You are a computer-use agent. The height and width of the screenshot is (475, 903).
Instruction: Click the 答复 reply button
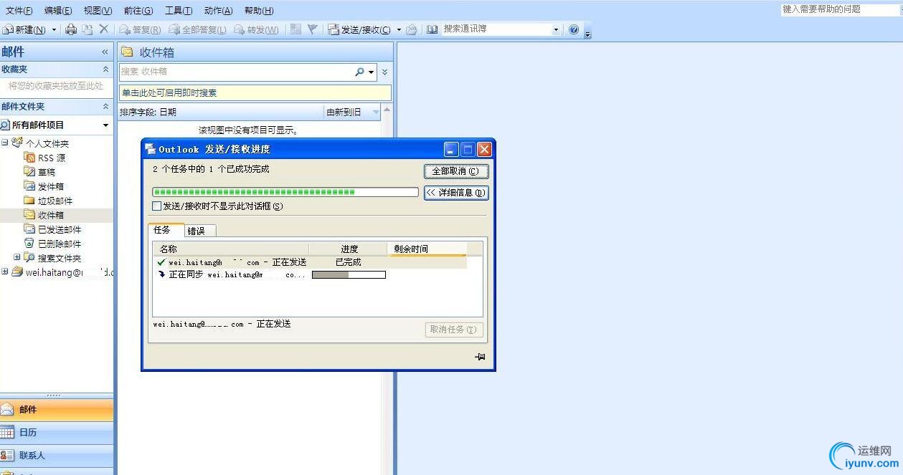pyautogui.click(x=140, y=29)
